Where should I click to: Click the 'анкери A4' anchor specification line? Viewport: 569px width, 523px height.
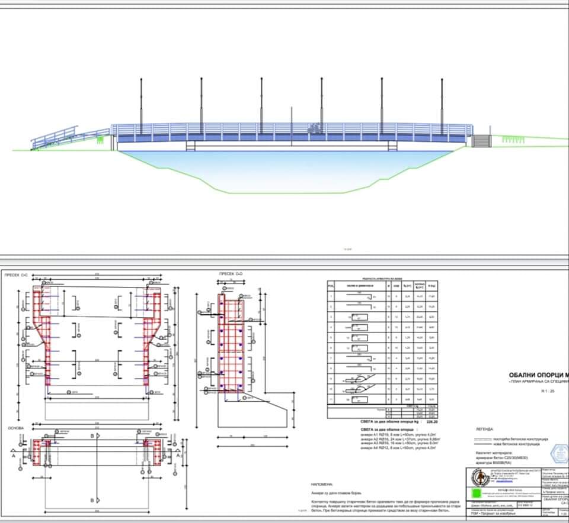398,448
